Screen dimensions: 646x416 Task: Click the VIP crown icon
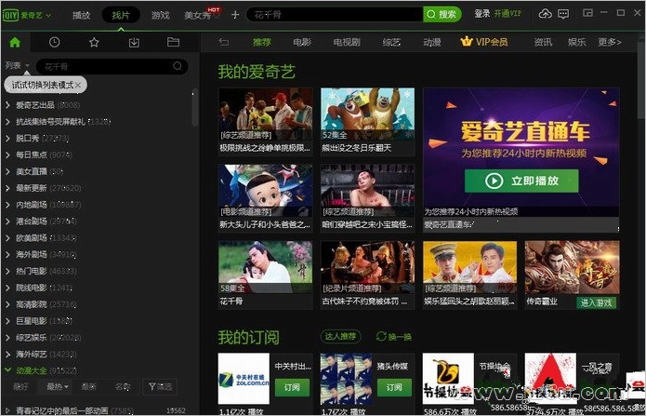tap(467, 41)
